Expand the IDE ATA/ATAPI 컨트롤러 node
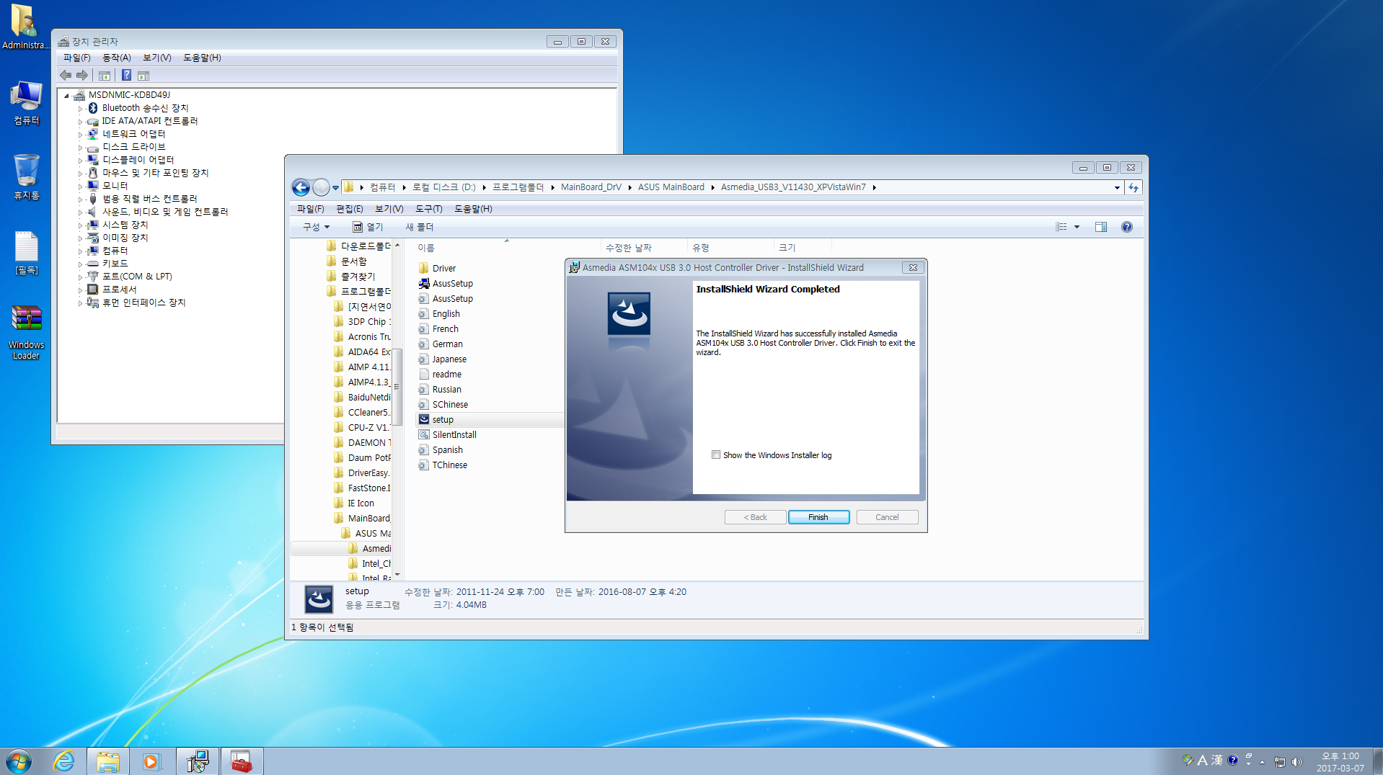This screenshot has width=1383, height=775. click(x=80, y=122)
